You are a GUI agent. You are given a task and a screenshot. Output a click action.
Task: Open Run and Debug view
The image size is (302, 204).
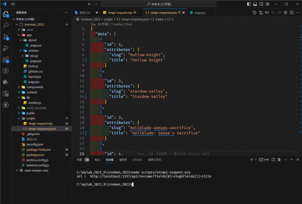[6, 48]
